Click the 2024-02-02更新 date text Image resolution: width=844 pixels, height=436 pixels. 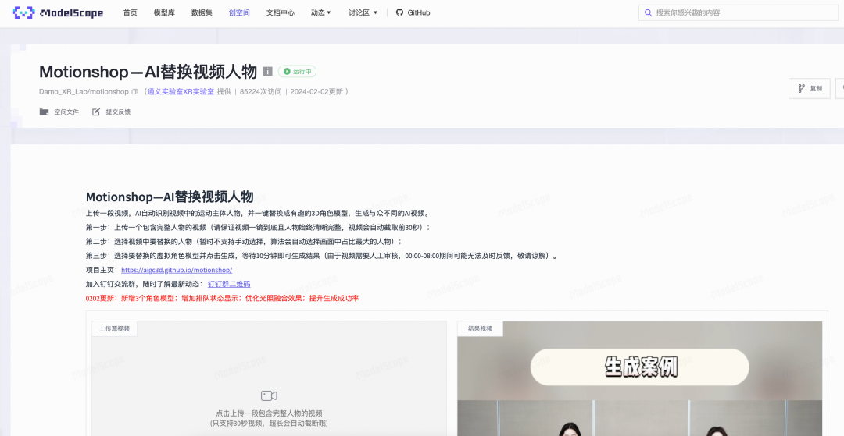316,92
